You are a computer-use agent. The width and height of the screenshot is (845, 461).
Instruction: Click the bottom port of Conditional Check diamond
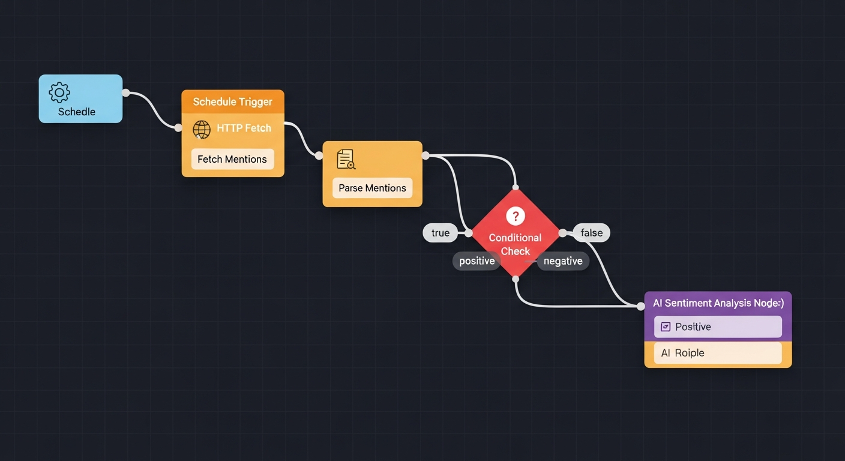[516, 279]
